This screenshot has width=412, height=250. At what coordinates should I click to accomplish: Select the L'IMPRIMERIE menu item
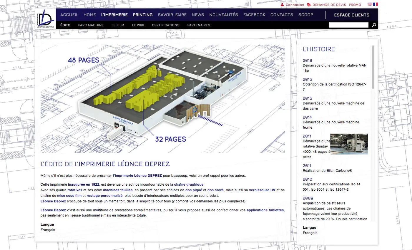[114, 15]
